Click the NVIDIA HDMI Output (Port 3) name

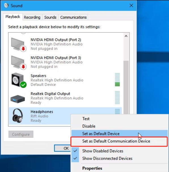[56, 58]
